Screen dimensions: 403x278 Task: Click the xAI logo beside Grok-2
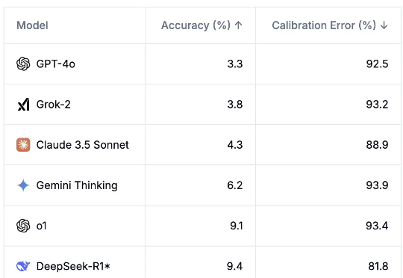[x=23, y=105]
